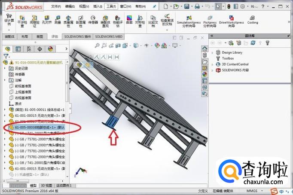This screenshot has width=293, height=195.
Task: Switch to the 运动算例 1 bottom tab
Action: tap(64, 186)
